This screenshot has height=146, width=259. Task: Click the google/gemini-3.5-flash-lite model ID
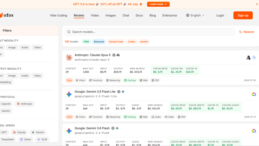96,97
